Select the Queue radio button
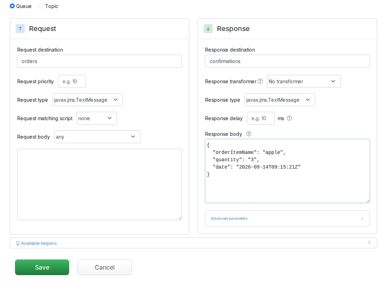The height and width of the screenshot is (295, 387). tap(12, 6)
